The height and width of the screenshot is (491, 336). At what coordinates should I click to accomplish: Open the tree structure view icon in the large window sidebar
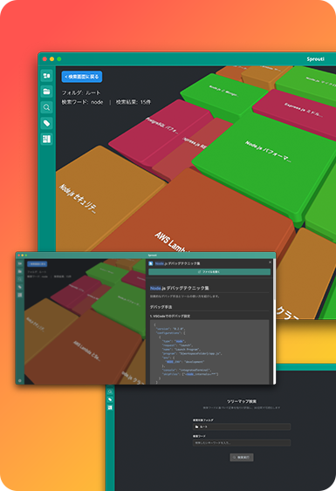(x=47, y=76)
